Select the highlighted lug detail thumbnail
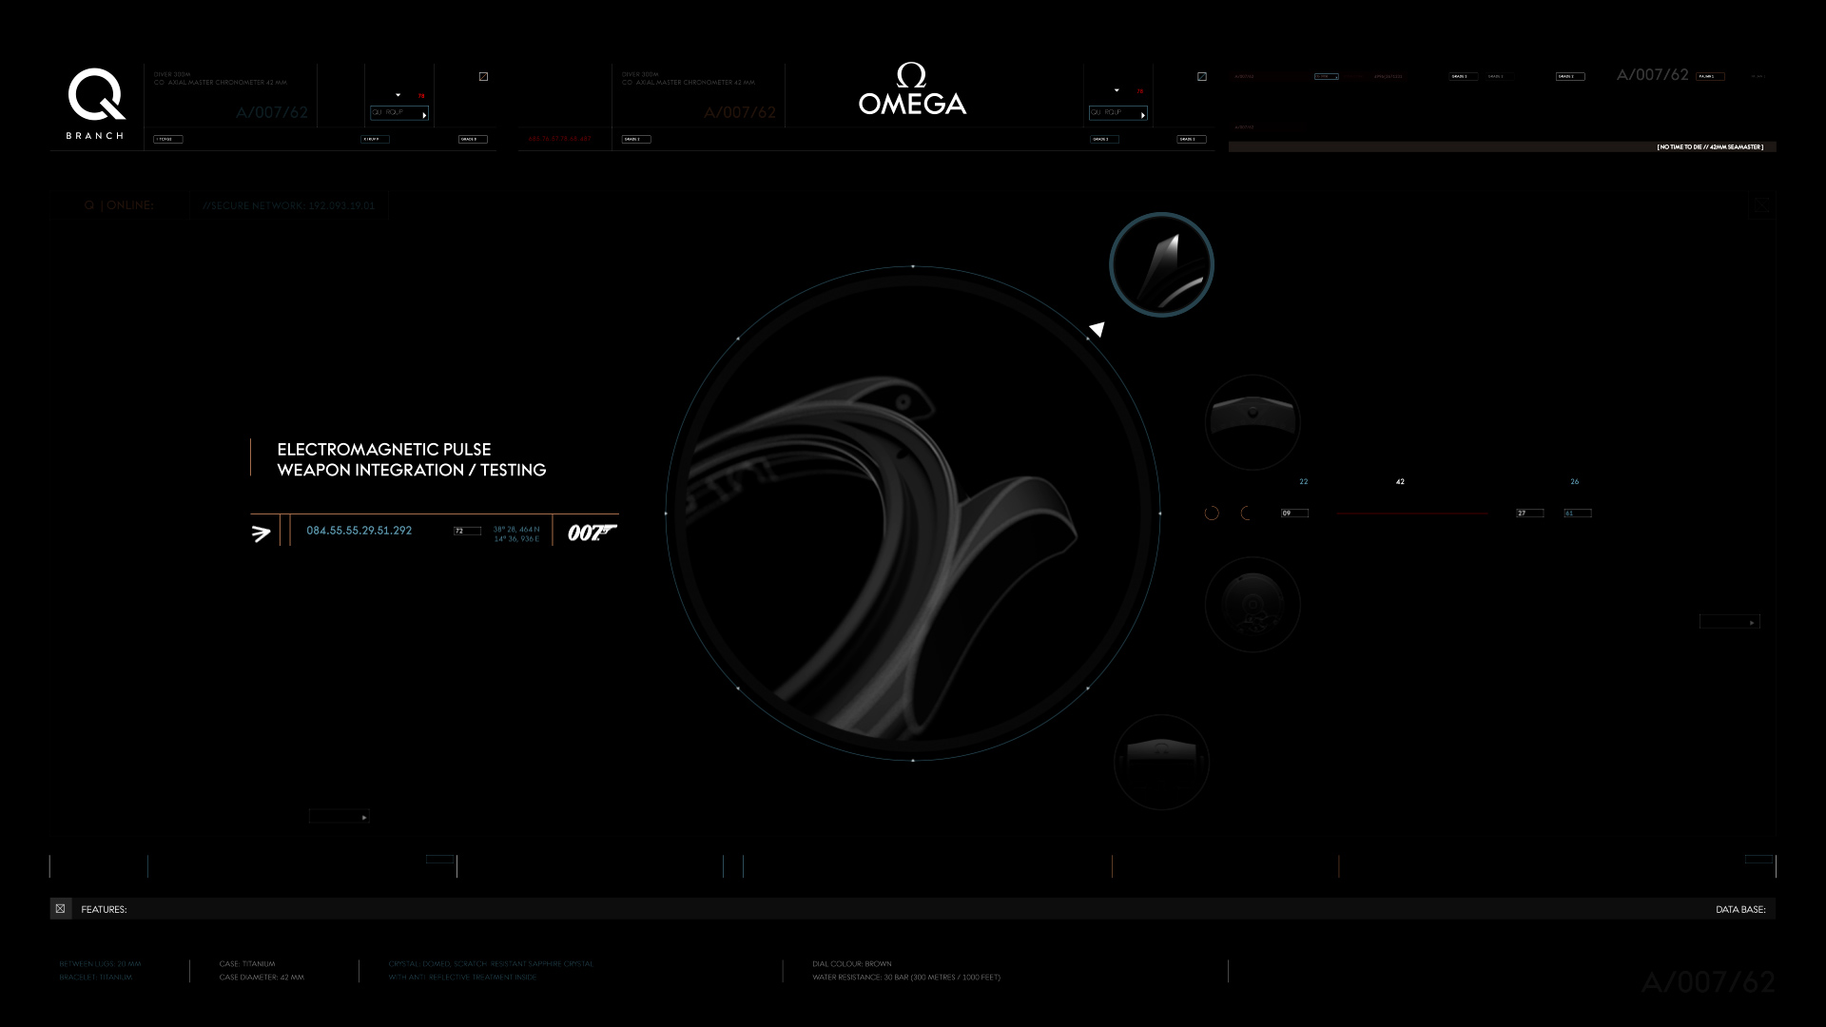Viewport: 1826px width, 1027px height. coord(1161,264)
